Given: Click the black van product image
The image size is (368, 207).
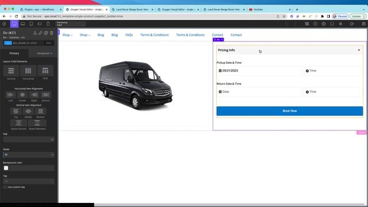Looking at the screenshot, I should click(136, 85).
